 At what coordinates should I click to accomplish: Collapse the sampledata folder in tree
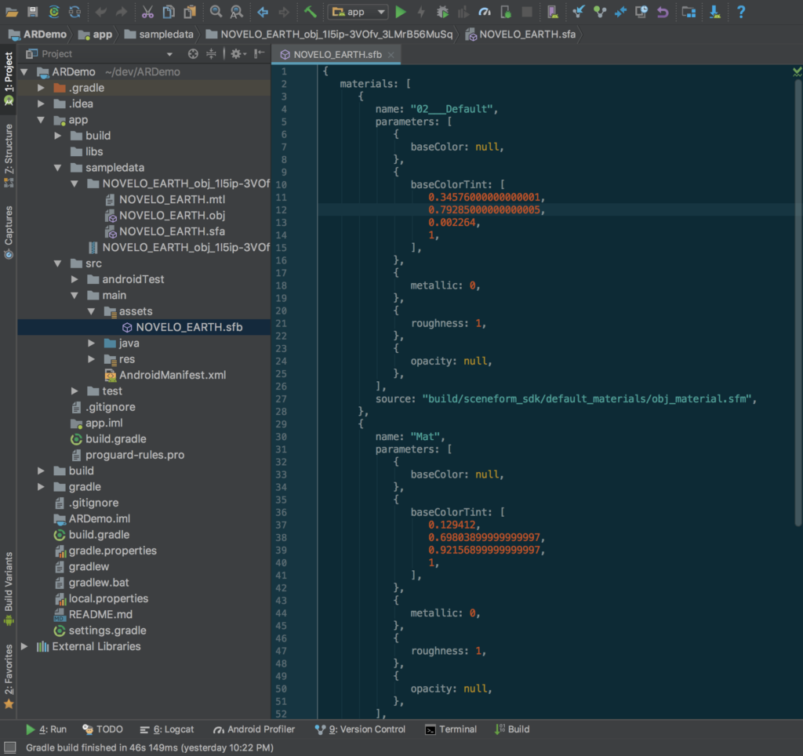coord(59,168)
